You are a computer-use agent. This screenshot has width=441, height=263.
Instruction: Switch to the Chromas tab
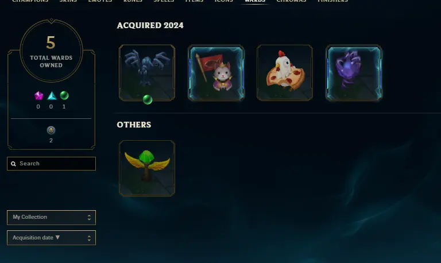coord(291,1)
